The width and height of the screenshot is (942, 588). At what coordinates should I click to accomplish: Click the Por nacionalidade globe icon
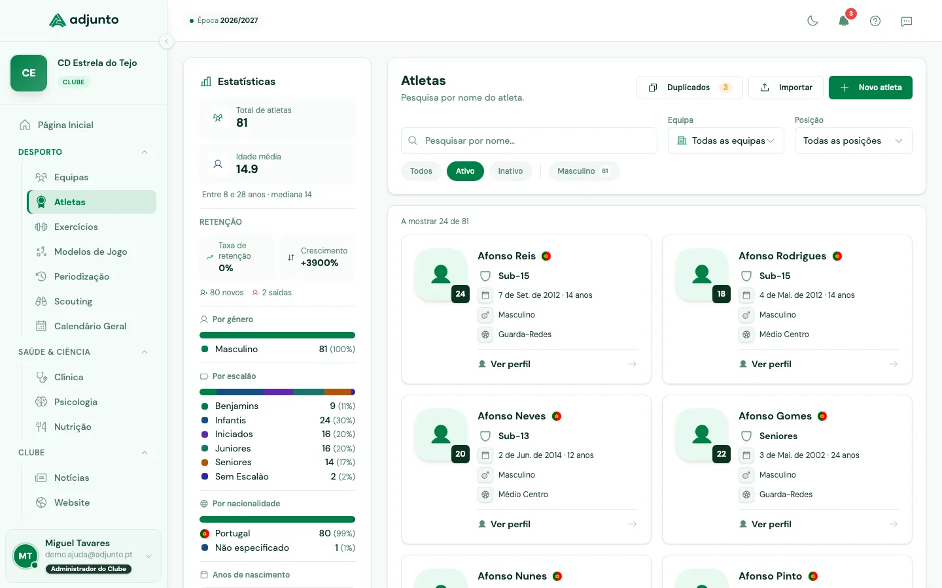tap(204, 504)
